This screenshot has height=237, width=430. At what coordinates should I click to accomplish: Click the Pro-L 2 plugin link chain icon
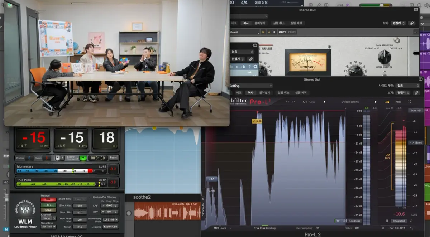pyautogui.click(x=416, y=92)
